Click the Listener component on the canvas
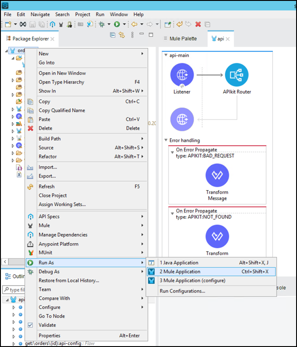Screen dimensions: 297x347 (182, 75)
